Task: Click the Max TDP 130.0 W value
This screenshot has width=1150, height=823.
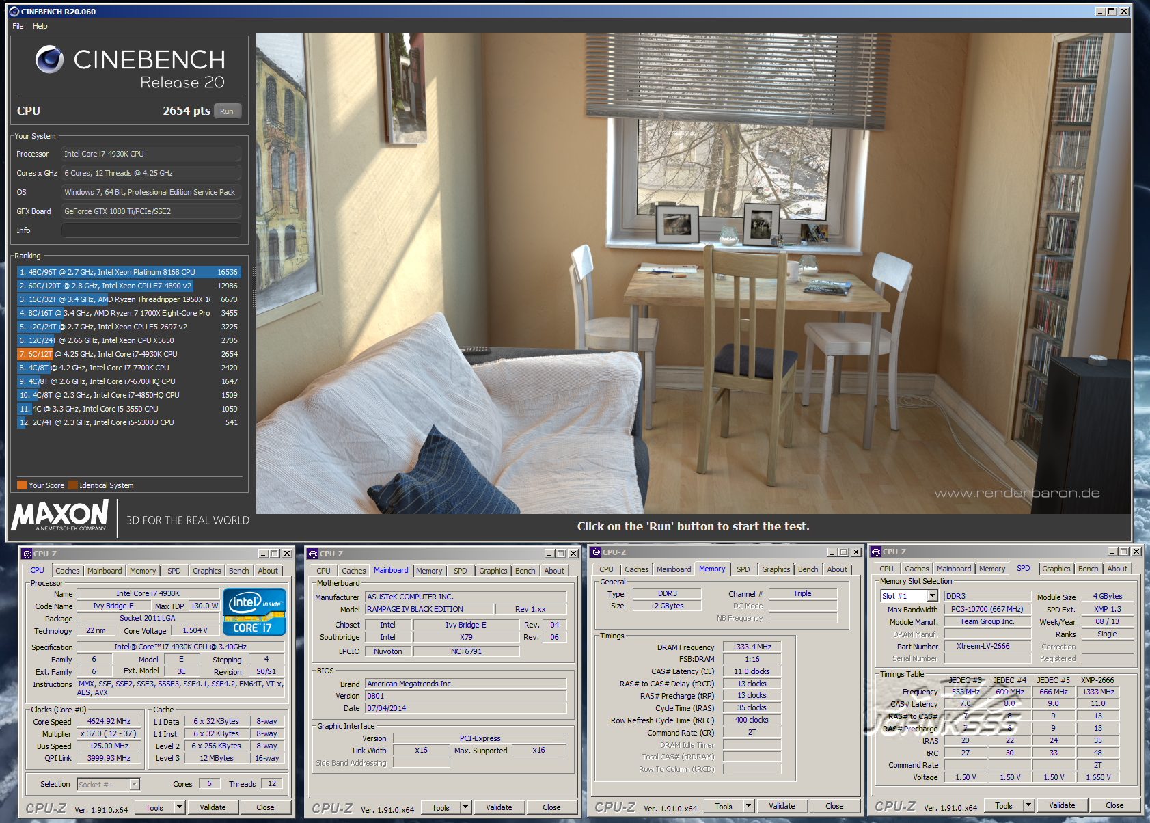Action: (x=204, y=606)
